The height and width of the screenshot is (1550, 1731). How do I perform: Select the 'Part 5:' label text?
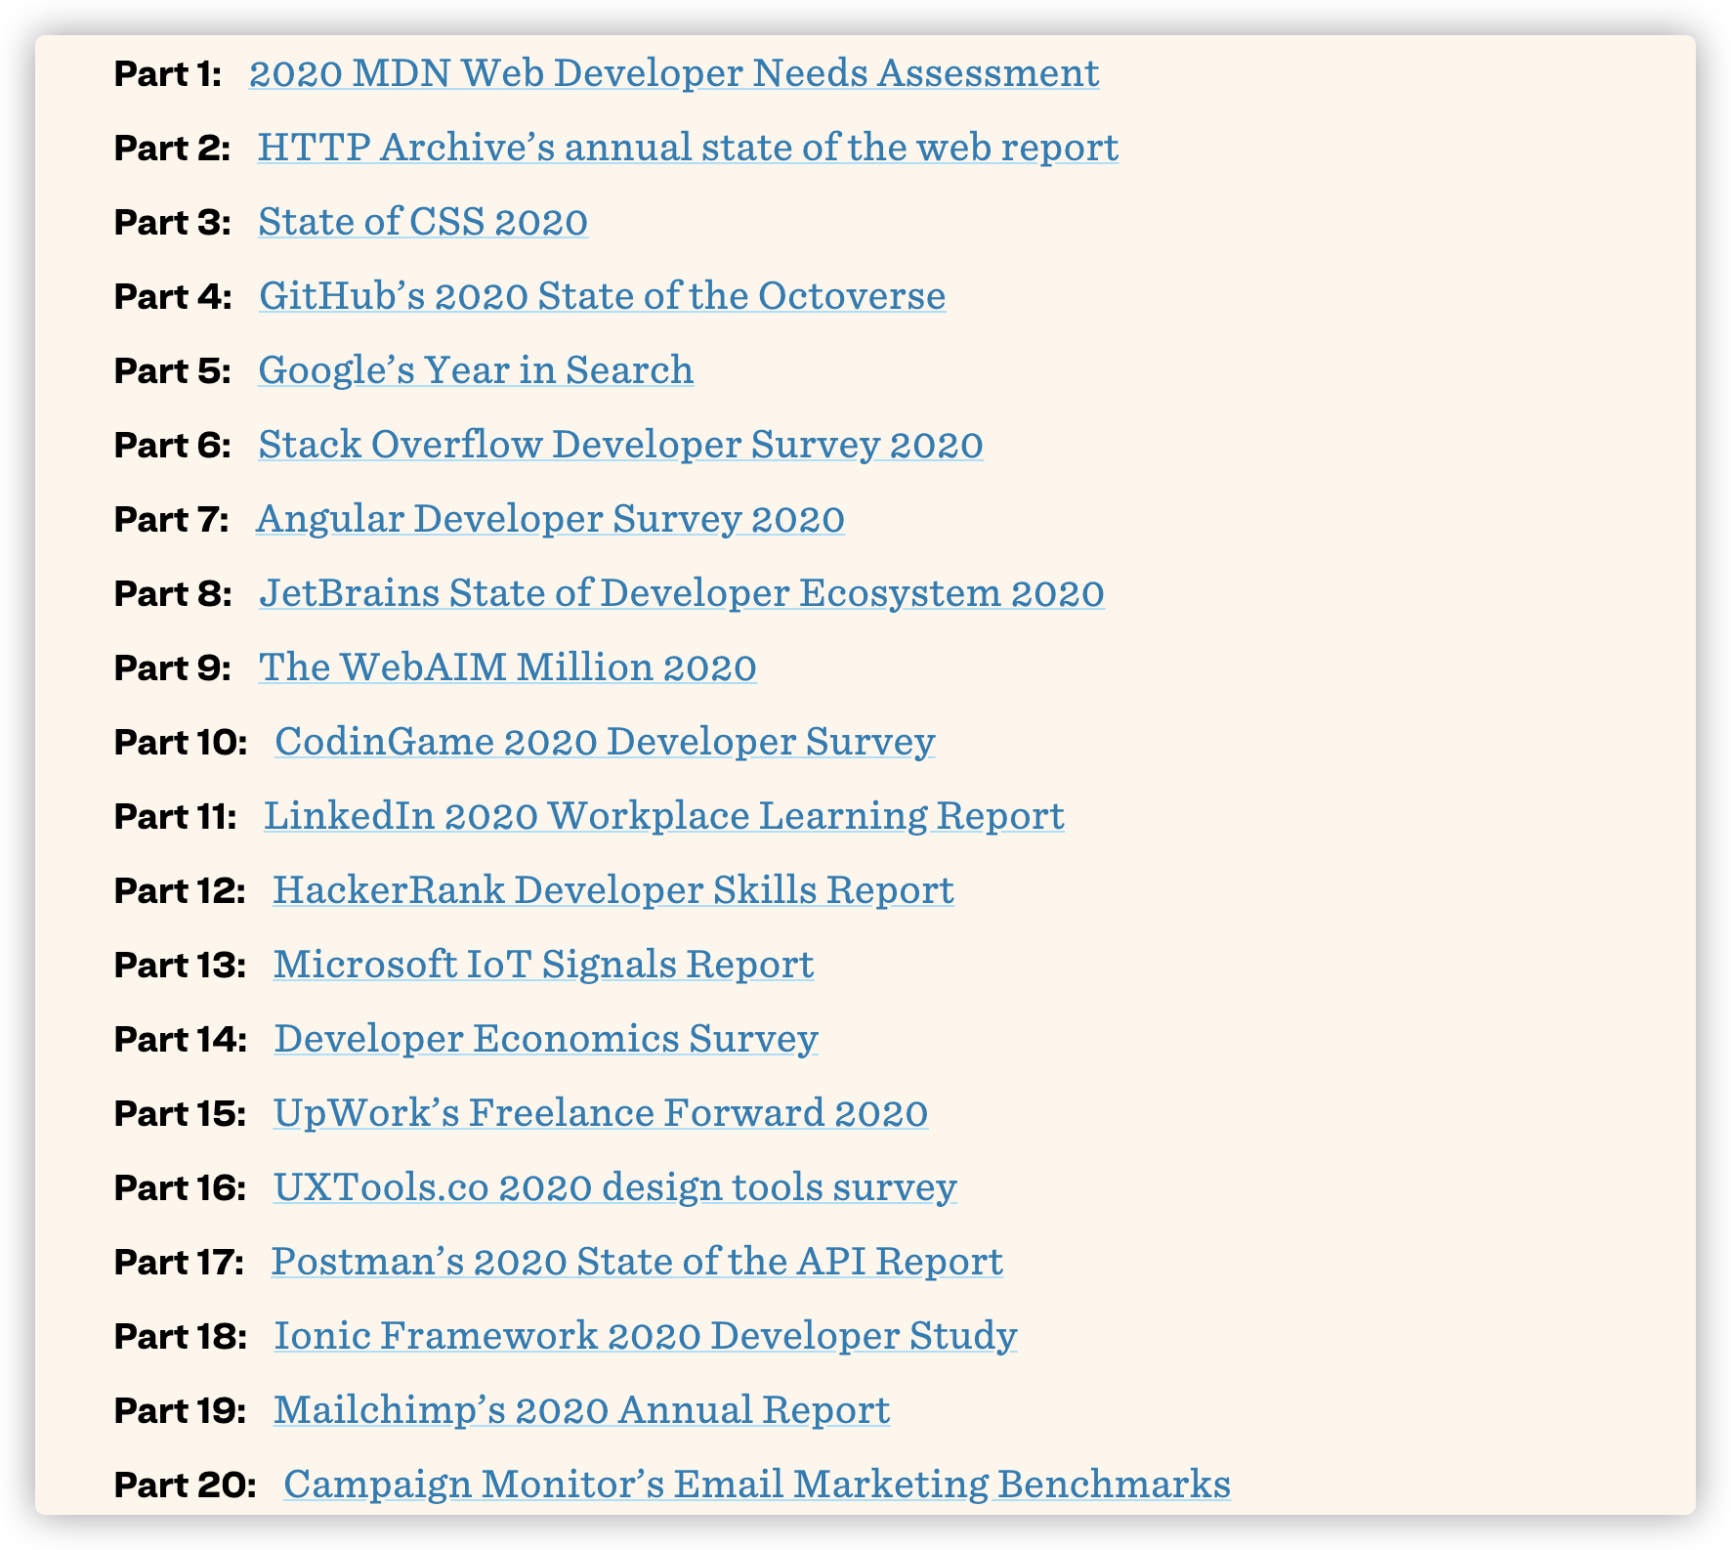coord(173,370)
